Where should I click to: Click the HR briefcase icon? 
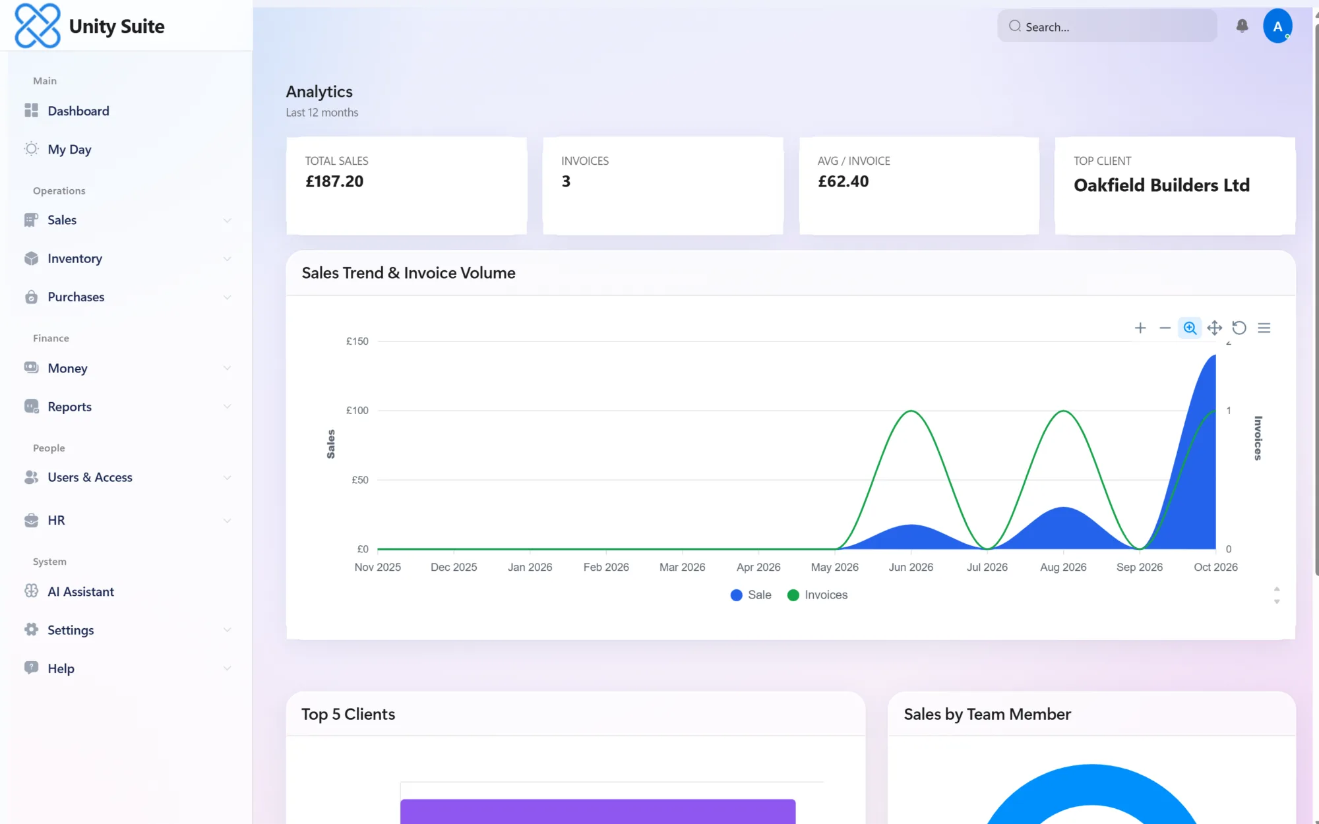[x=31, y=520]
